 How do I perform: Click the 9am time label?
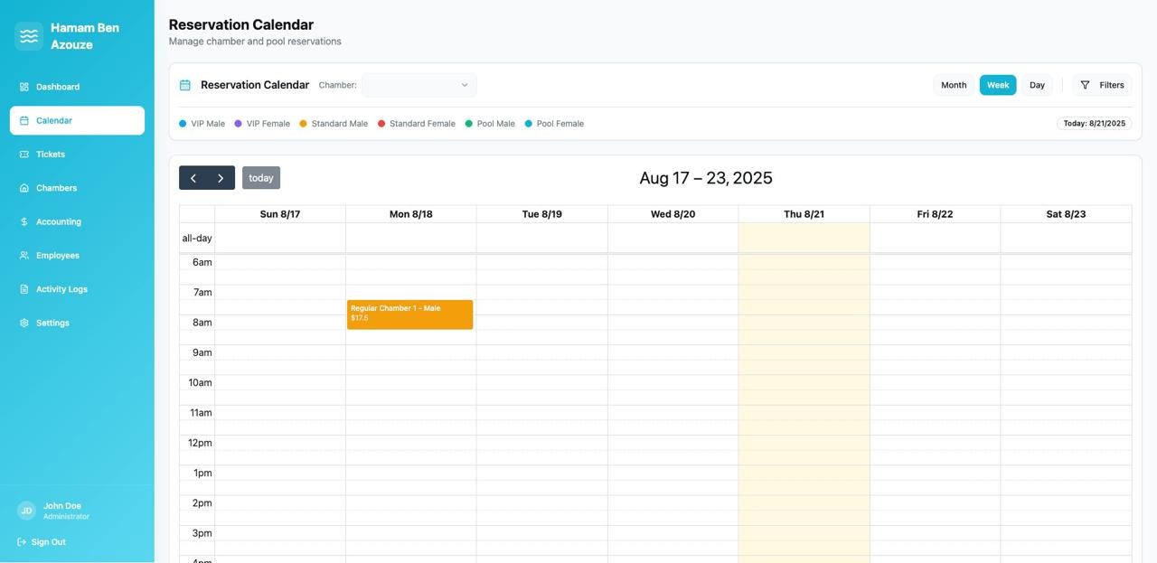point(202,353)
